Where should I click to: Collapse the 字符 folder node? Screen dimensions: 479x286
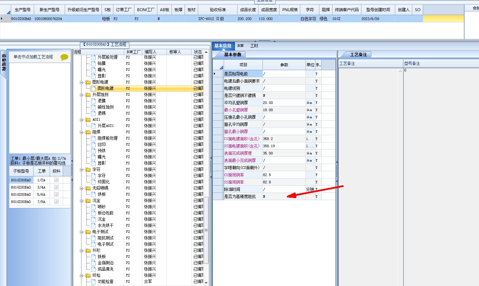tap(82, 170)
